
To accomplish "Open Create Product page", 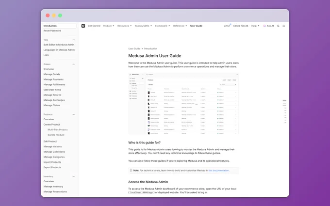I will click(x=51, y=125).
